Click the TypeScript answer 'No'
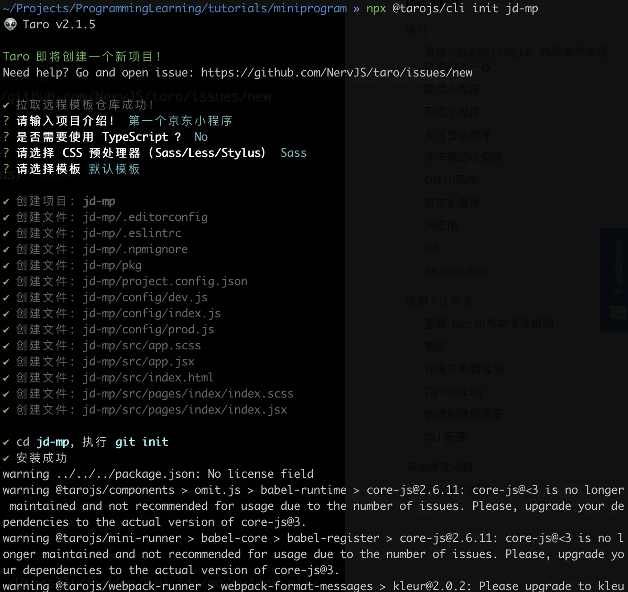The width and height of the screenshot is (628, 592). click(201, 137)
